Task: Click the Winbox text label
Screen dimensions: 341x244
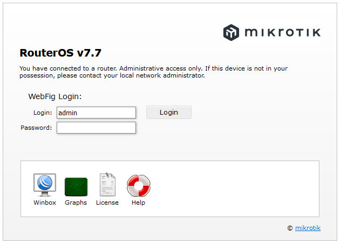Action: coord(45,203)
